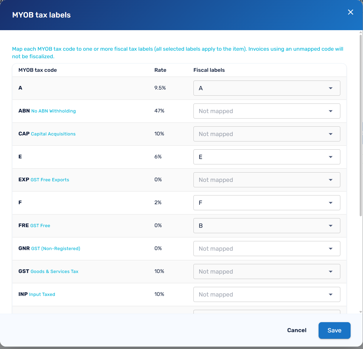Click the dialog's vertical scrollbar thumb
363x349 pixels.
[361, 125]
